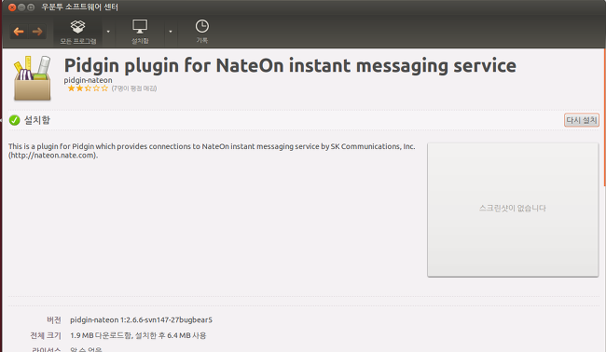Open the 7 ratings review count text
The image size is (606, 352).
click(134, 88)
